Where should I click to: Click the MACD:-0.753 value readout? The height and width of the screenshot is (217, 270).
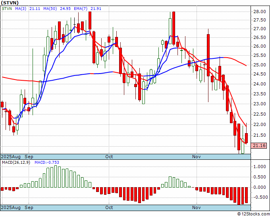tap(47, 163)
